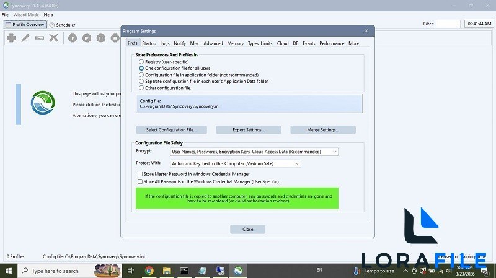Open the Cloud tab
Screen dimensions: 496x278
[283, 43]
